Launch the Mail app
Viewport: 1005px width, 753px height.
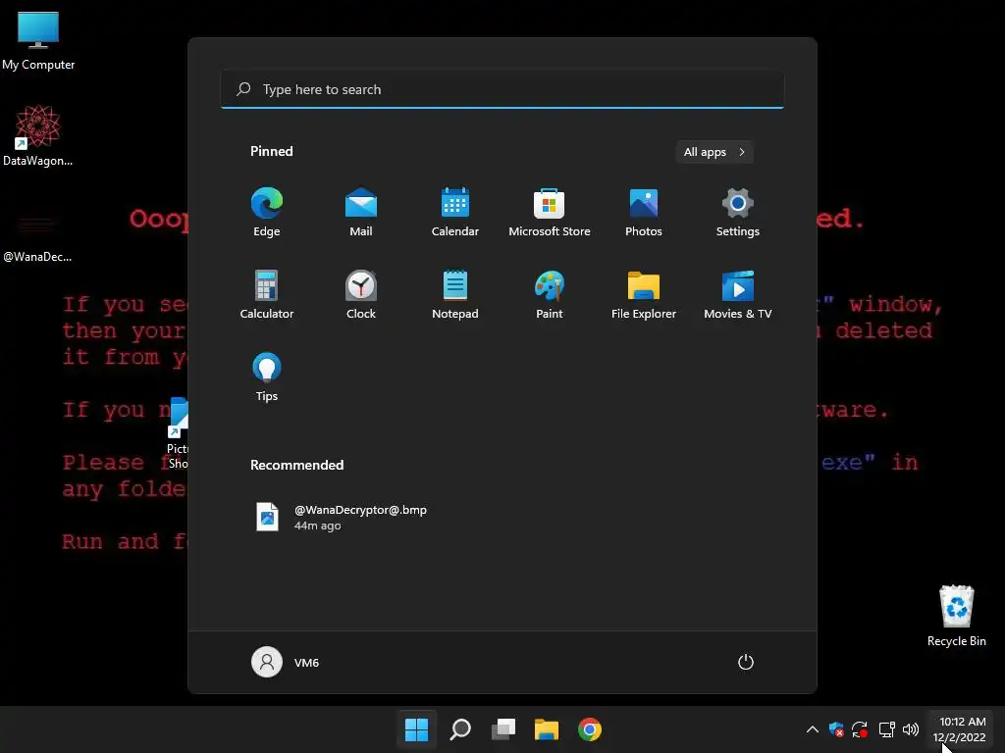click(x=361, y=213)
